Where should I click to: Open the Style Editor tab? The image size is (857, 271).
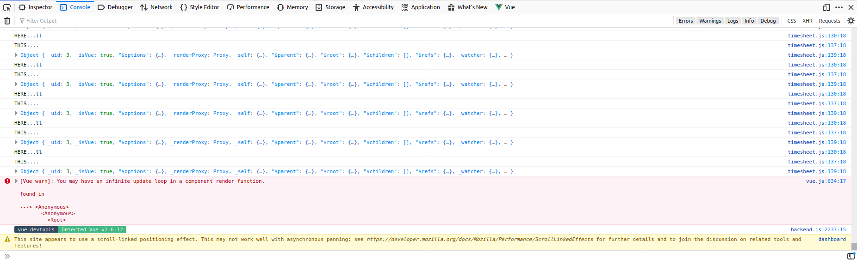coord(199,7)
